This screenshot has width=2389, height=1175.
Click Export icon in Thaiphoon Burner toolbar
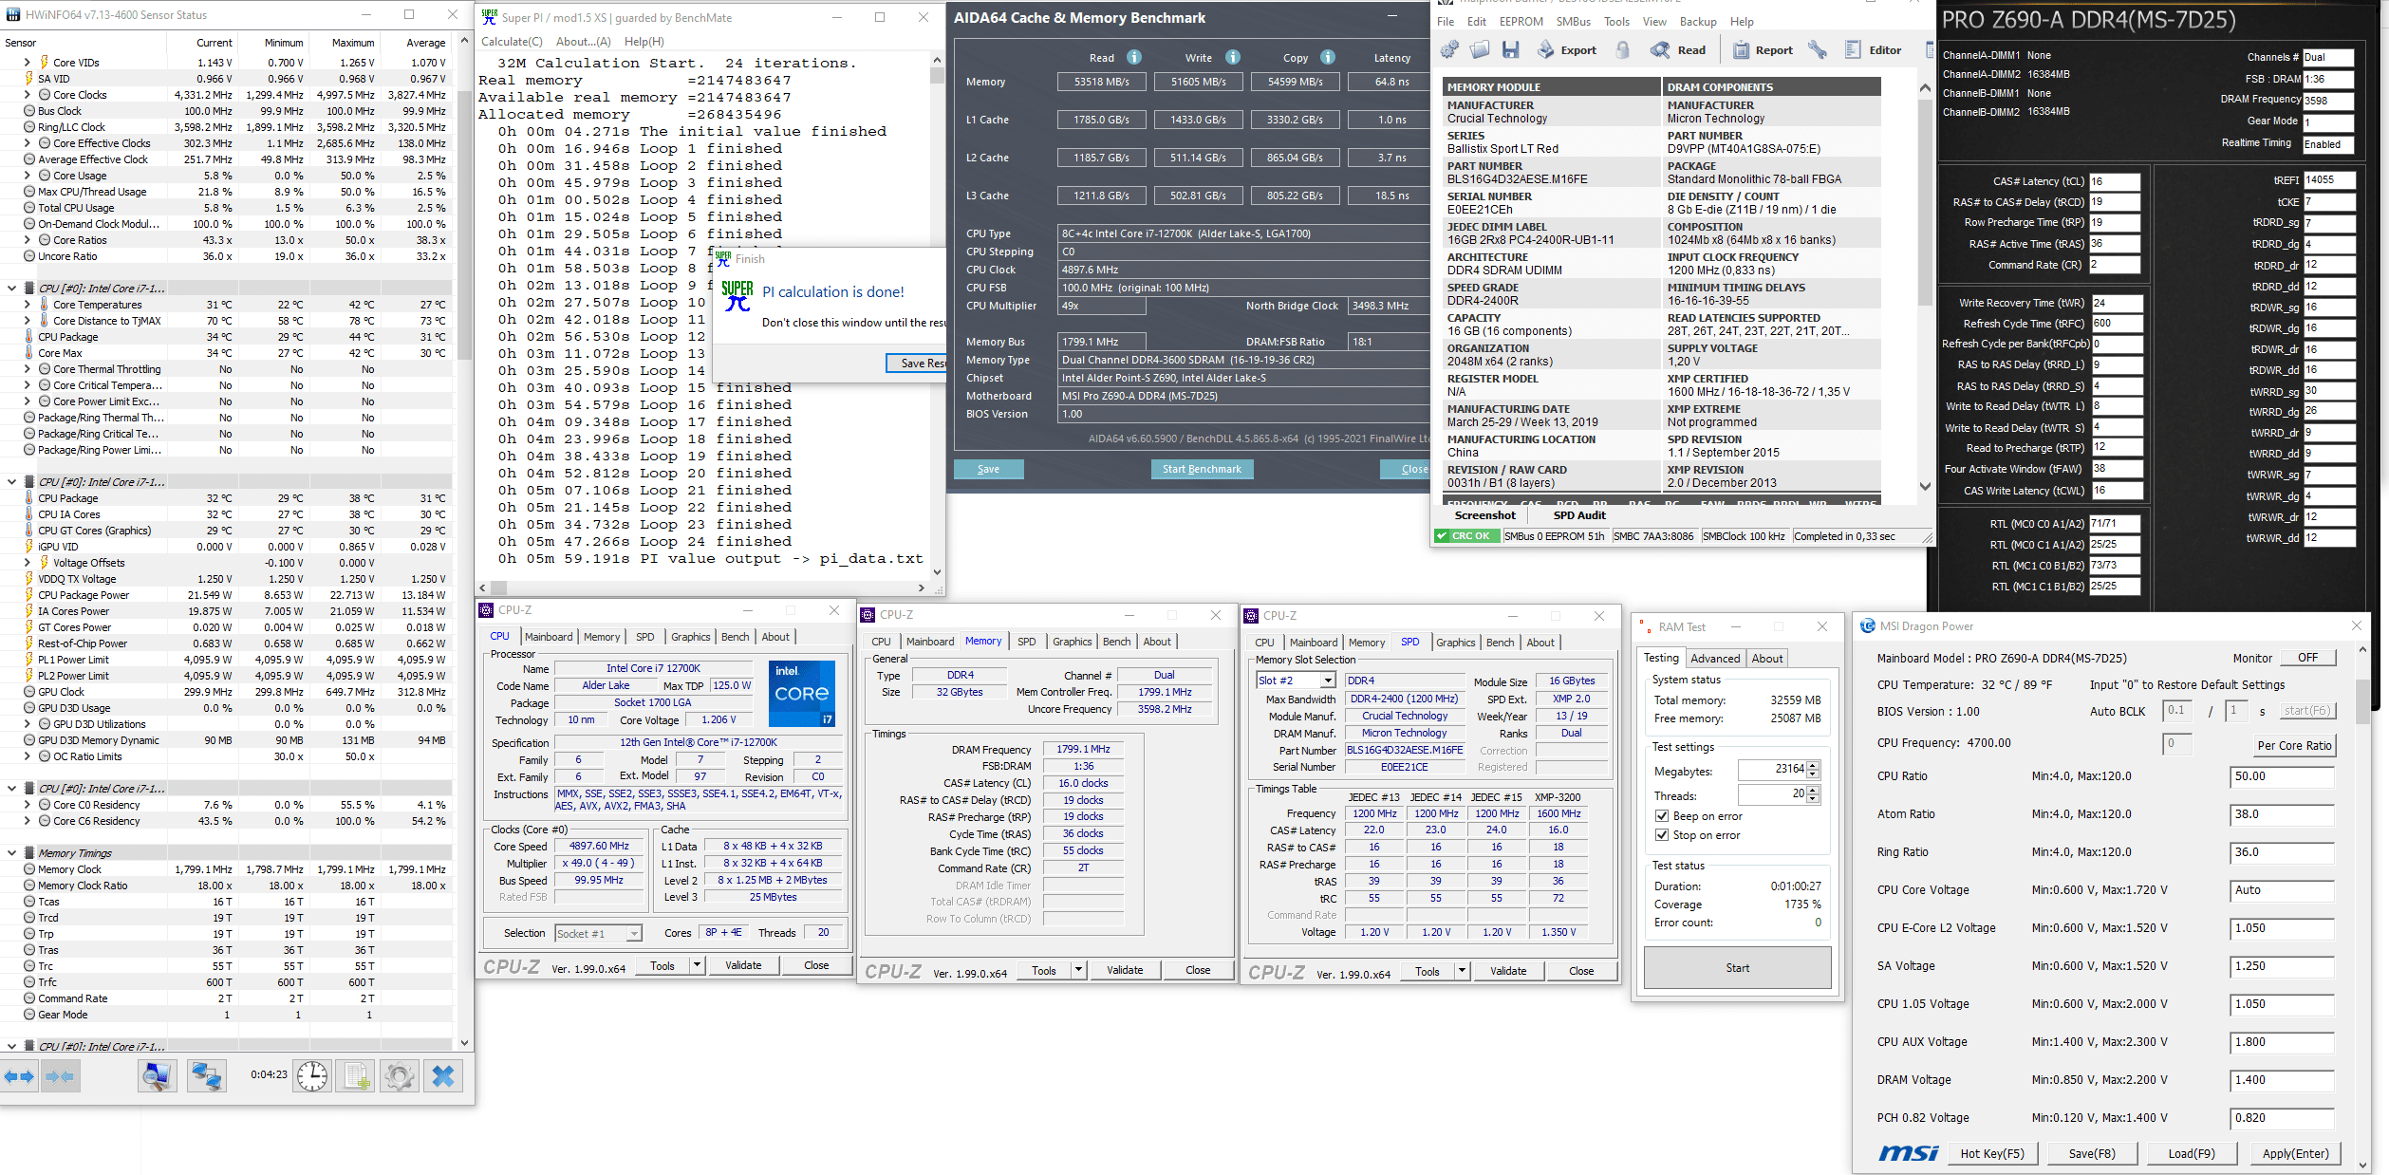pyautogui.click(x=1546, y=50)
